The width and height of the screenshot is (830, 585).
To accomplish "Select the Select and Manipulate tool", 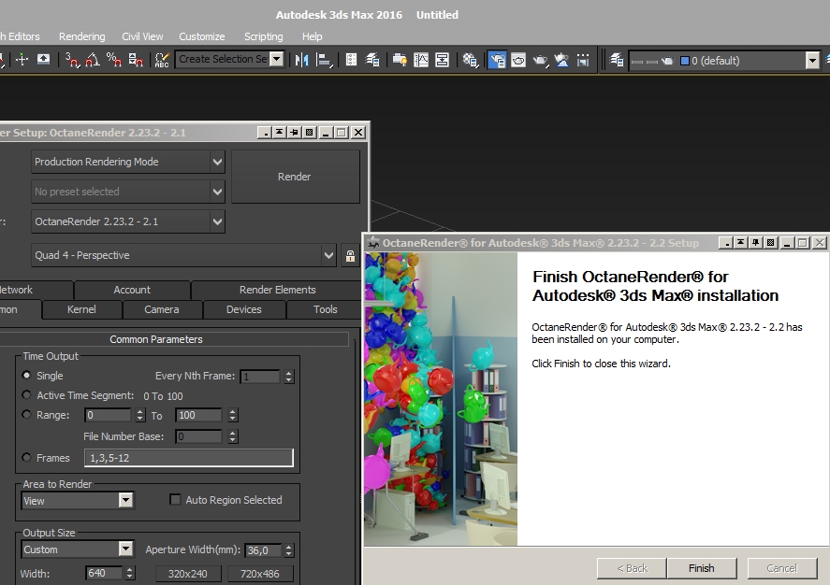I will click(x=22, y=60).
